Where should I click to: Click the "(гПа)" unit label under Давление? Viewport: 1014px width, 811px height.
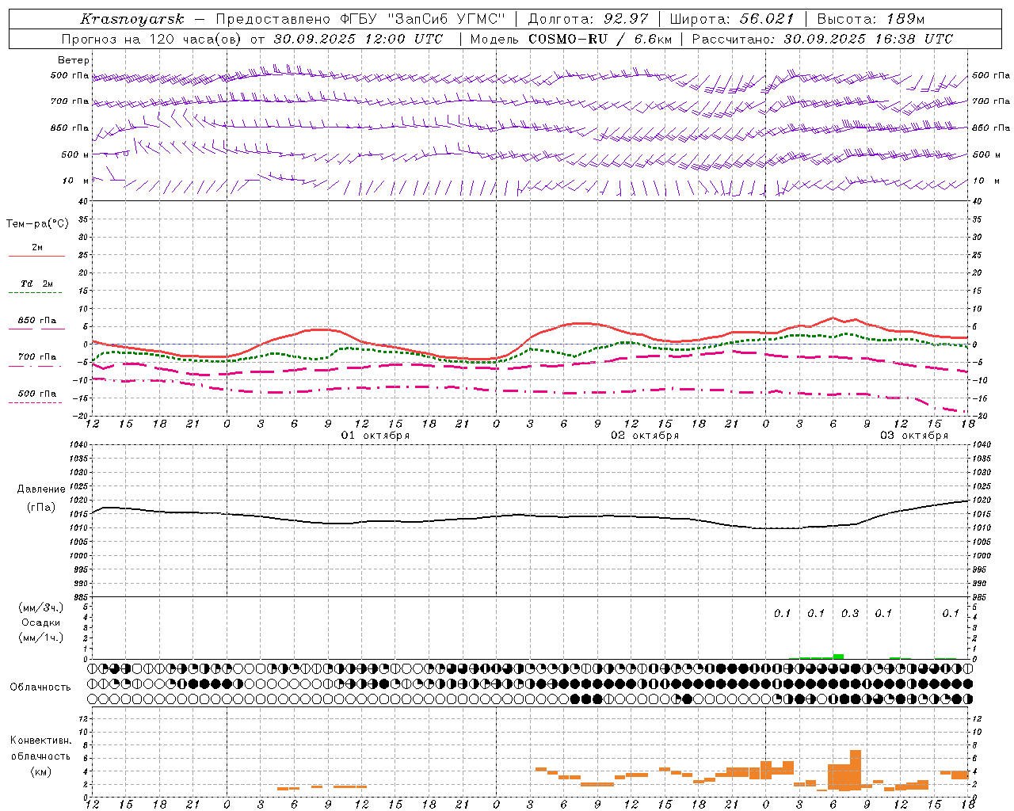coord(41,508)
